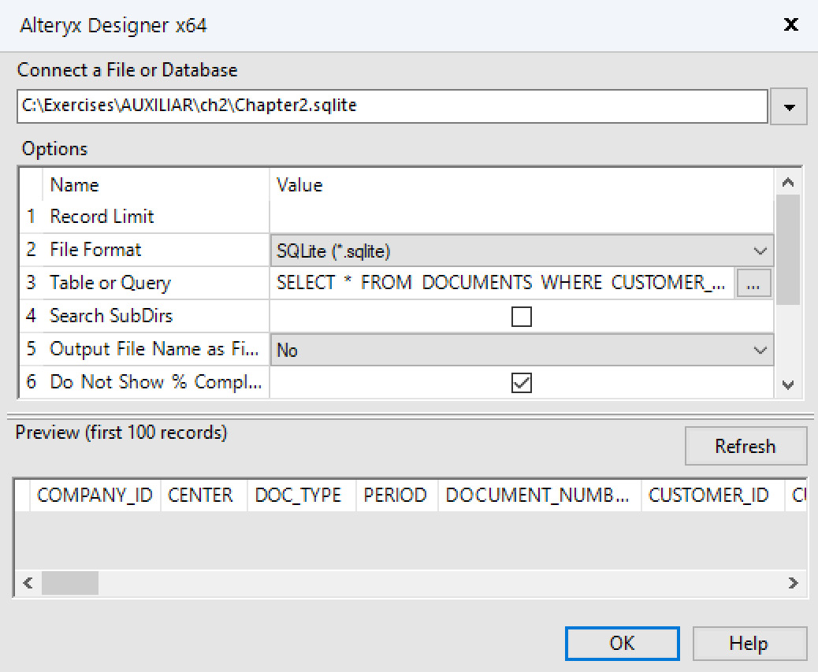The width and height of the screenshot is (818, 672).
Task: Click the OK button
Action: [623, 644]
